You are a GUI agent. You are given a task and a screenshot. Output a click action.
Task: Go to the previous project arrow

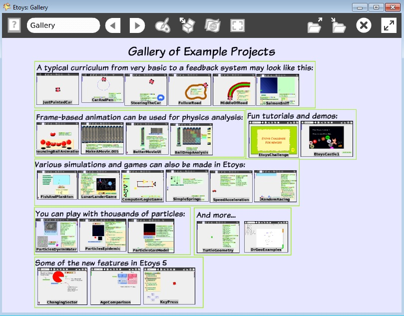(x=113, y=25)
